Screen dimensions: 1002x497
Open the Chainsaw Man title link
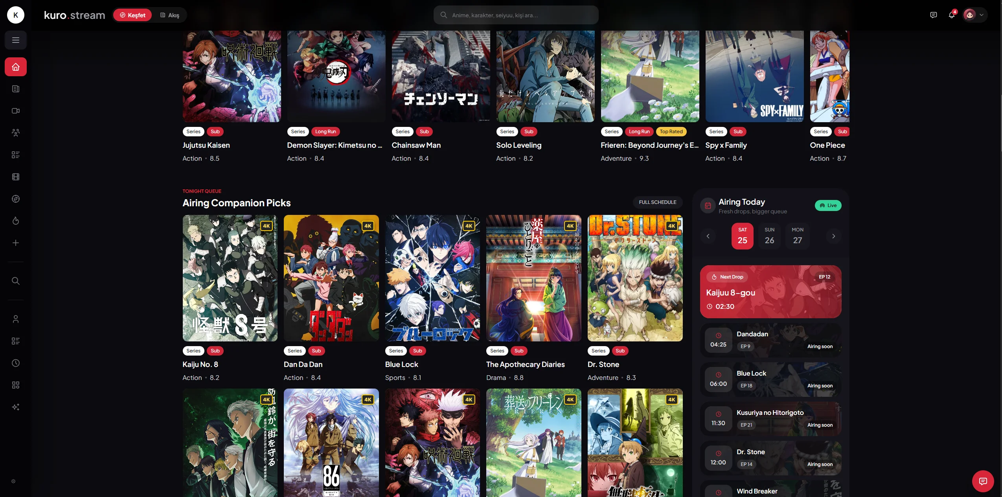click(416, 145)
